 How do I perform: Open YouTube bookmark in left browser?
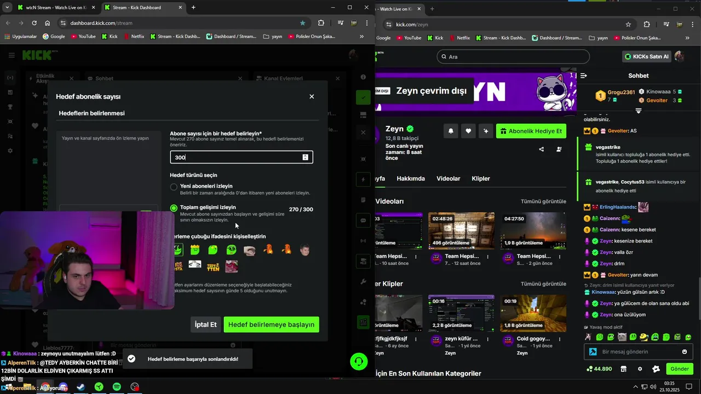point(82,37)
